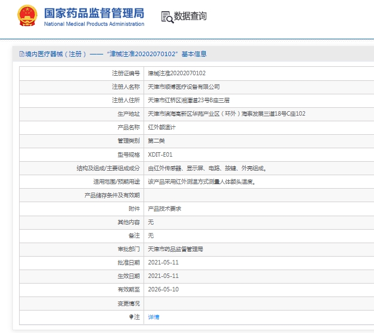Click the 生产地址 label
This screenshot has width=374, height=333.
point(129,113)
